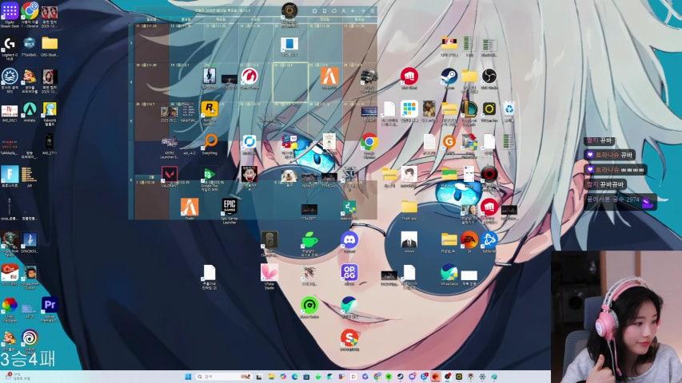This screenshot has width=682, height=383.
Task: Open the Recycle Bin
Action: [509, 109]
